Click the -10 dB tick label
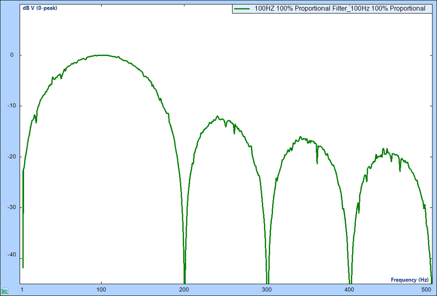The height and width of the screenshot is (296, 437). pyautogui.click(x=10, y=105)
